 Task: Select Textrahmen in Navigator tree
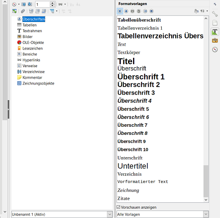(32, 31)
